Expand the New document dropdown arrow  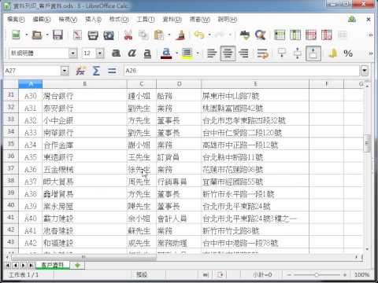[27, 35]
